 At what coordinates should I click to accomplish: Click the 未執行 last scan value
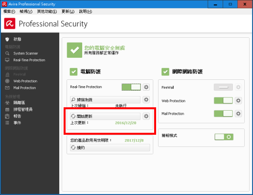pyautogui.click(x=121, y=106)
